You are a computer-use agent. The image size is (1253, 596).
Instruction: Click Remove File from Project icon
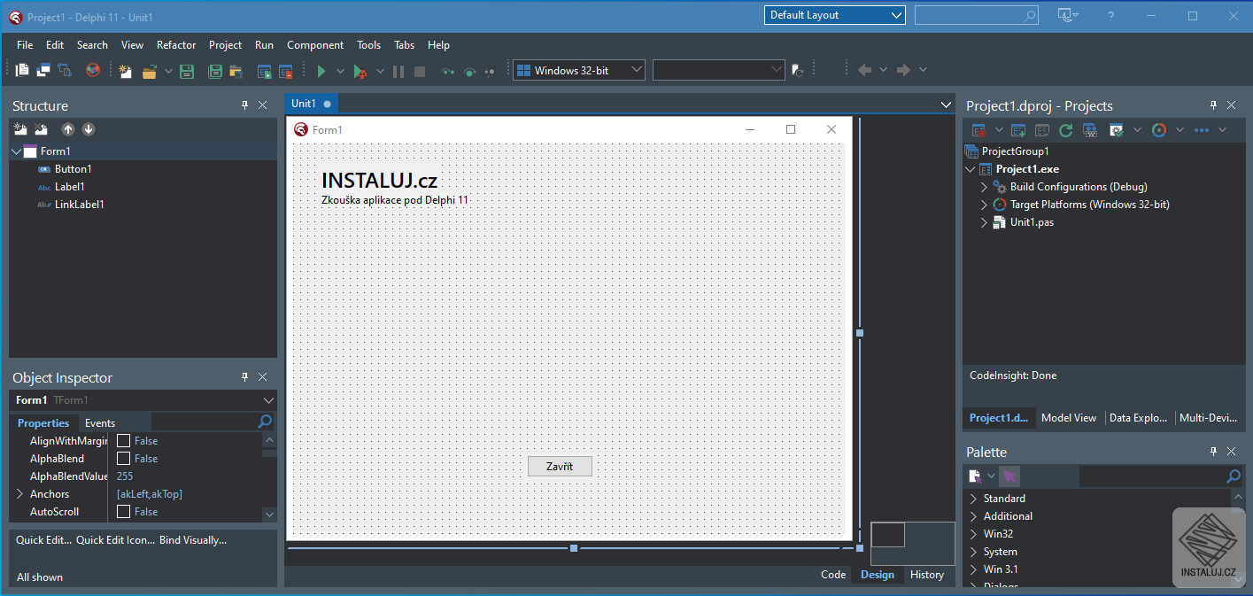285,71
